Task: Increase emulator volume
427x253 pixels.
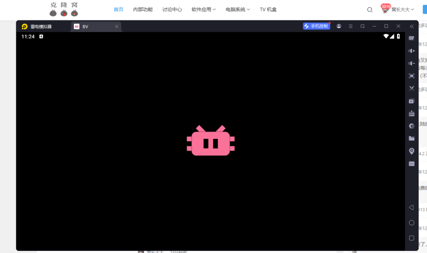Action: click(412, 51)
